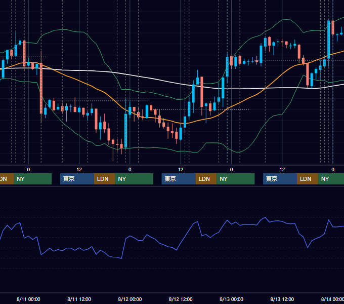Select the LDN session block for 8/13
Viewport: 344px width, 304px height.
[308, 179]
